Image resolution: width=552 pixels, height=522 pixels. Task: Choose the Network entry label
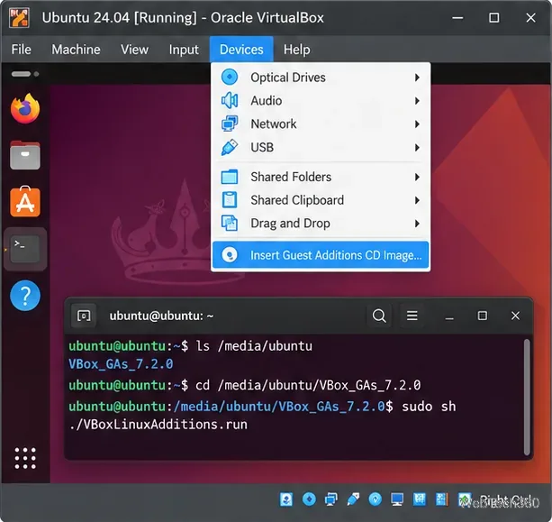pyautogui.click(x=274, y=124)
